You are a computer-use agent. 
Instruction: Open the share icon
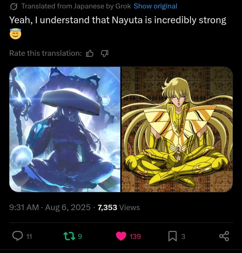[224, 236]
